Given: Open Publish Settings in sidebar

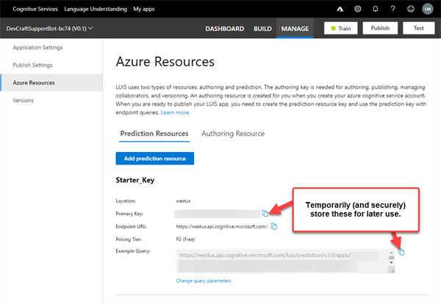Looking at the screenshot, I should tap(32, 65).
